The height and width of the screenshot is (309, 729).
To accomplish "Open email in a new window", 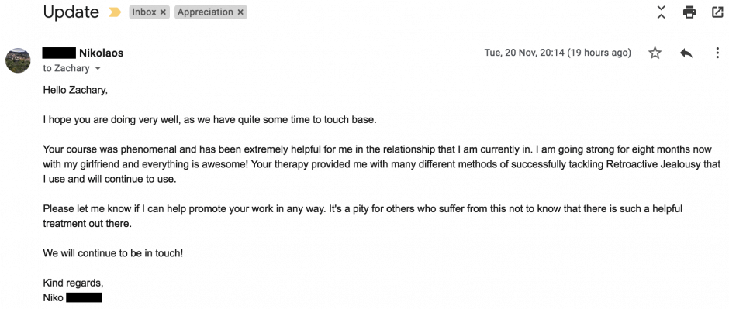I will pos(718,12).
